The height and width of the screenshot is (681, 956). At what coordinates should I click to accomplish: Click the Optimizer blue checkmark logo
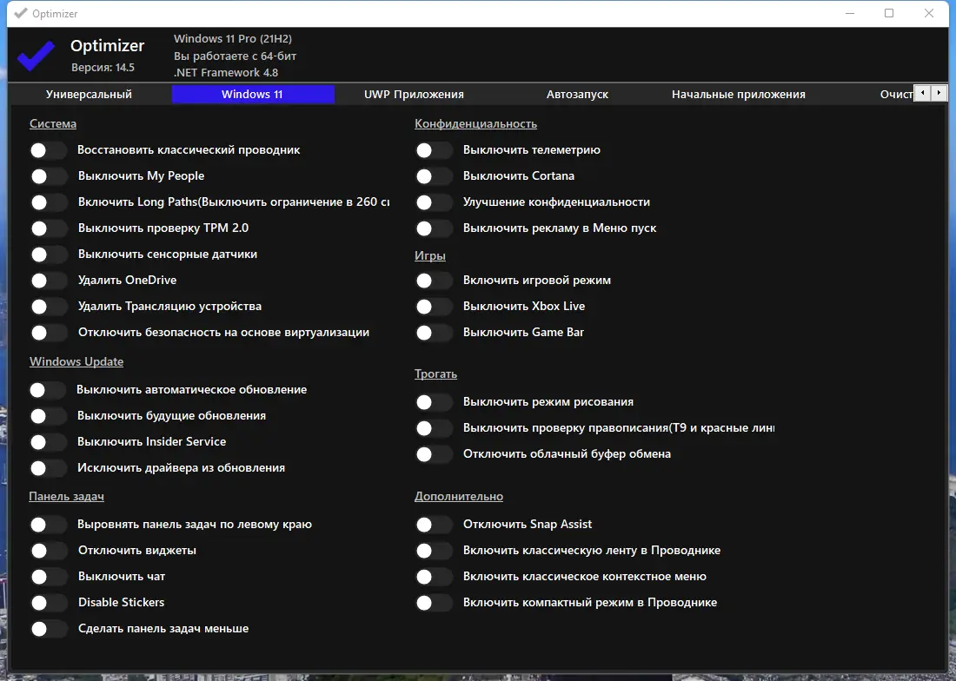[x=36, y=56]
